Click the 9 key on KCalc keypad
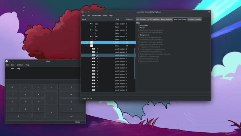The width and height of the screenshot is (241, 136). pyautogui.click(x=38, y=94)
